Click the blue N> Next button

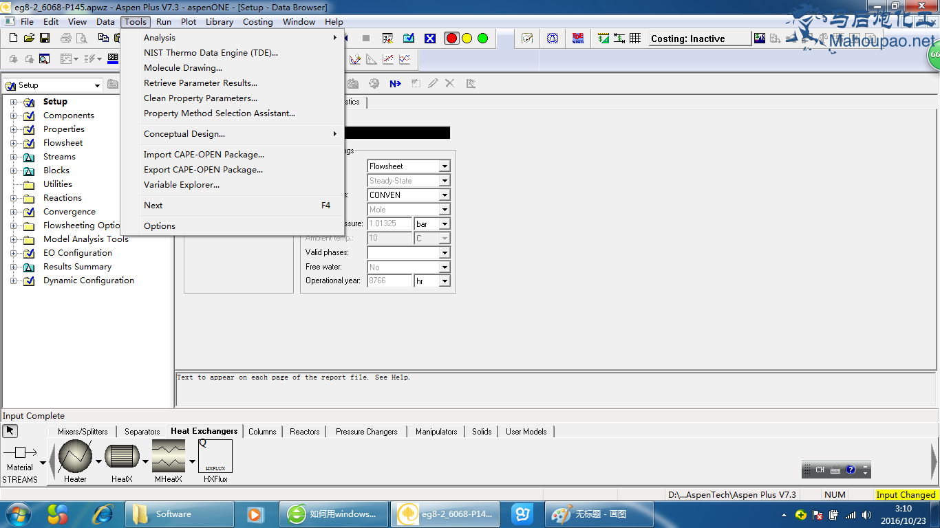pyautogui.click(x=395, y=83)
